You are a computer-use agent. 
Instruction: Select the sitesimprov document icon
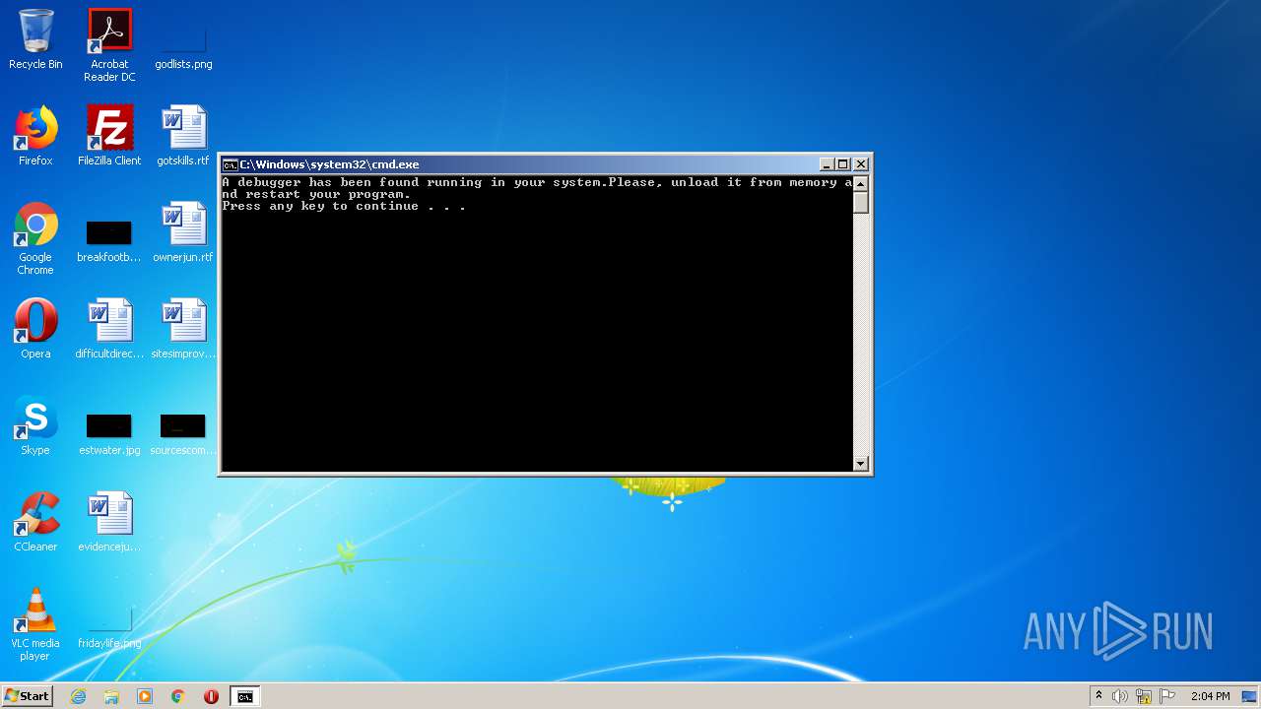[183, 329]
